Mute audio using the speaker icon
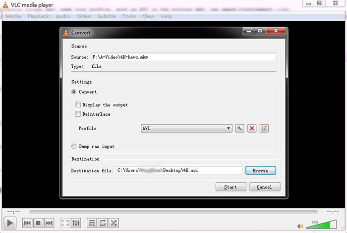Screen dimensions: 347x233 point(300,226)
